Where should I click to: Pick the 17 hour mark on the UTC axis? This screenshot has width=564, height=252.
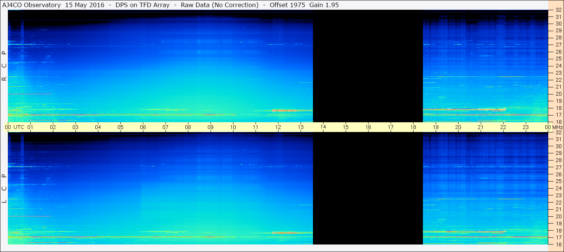pos(391,127)
